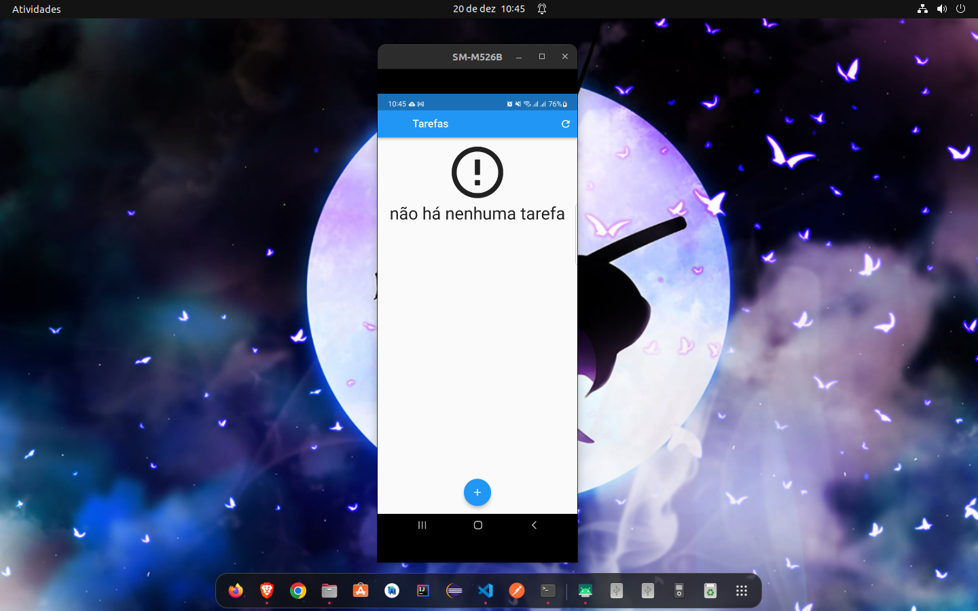Open the terminal emulator
Screen dimensions: 978x611
[547, 591]
